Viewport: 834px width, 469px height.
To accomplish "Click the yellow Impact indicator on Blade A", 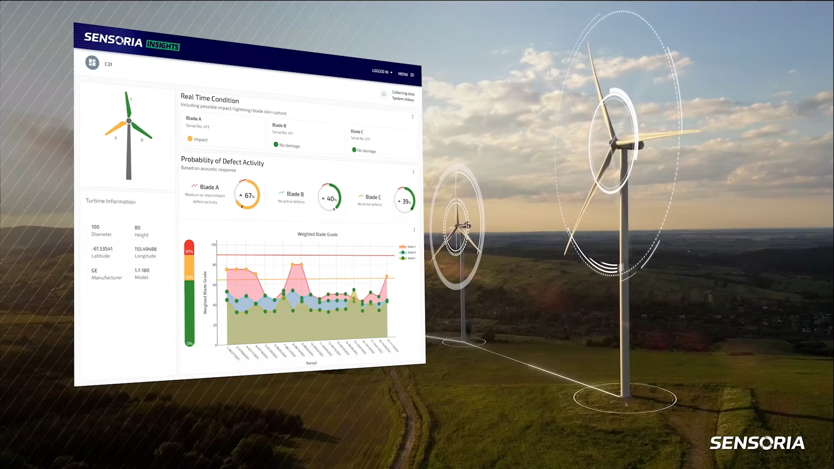I will click(189, 139).
